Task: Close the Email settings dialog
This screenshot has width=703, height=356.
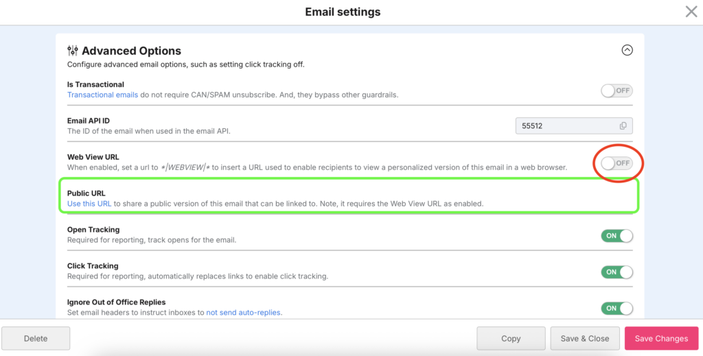Action: [691, 12]
